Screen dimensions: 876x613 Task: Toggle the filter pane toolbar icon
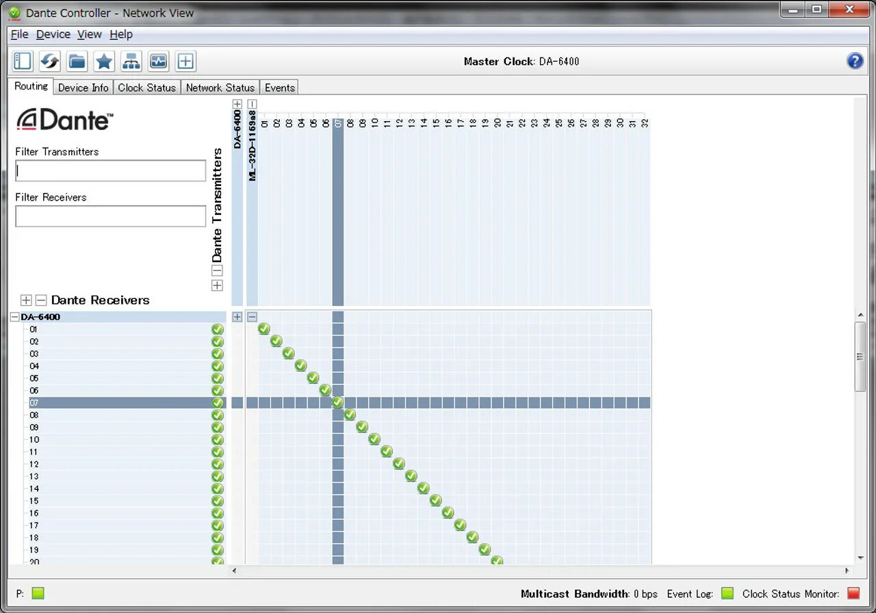coord(23,61)
